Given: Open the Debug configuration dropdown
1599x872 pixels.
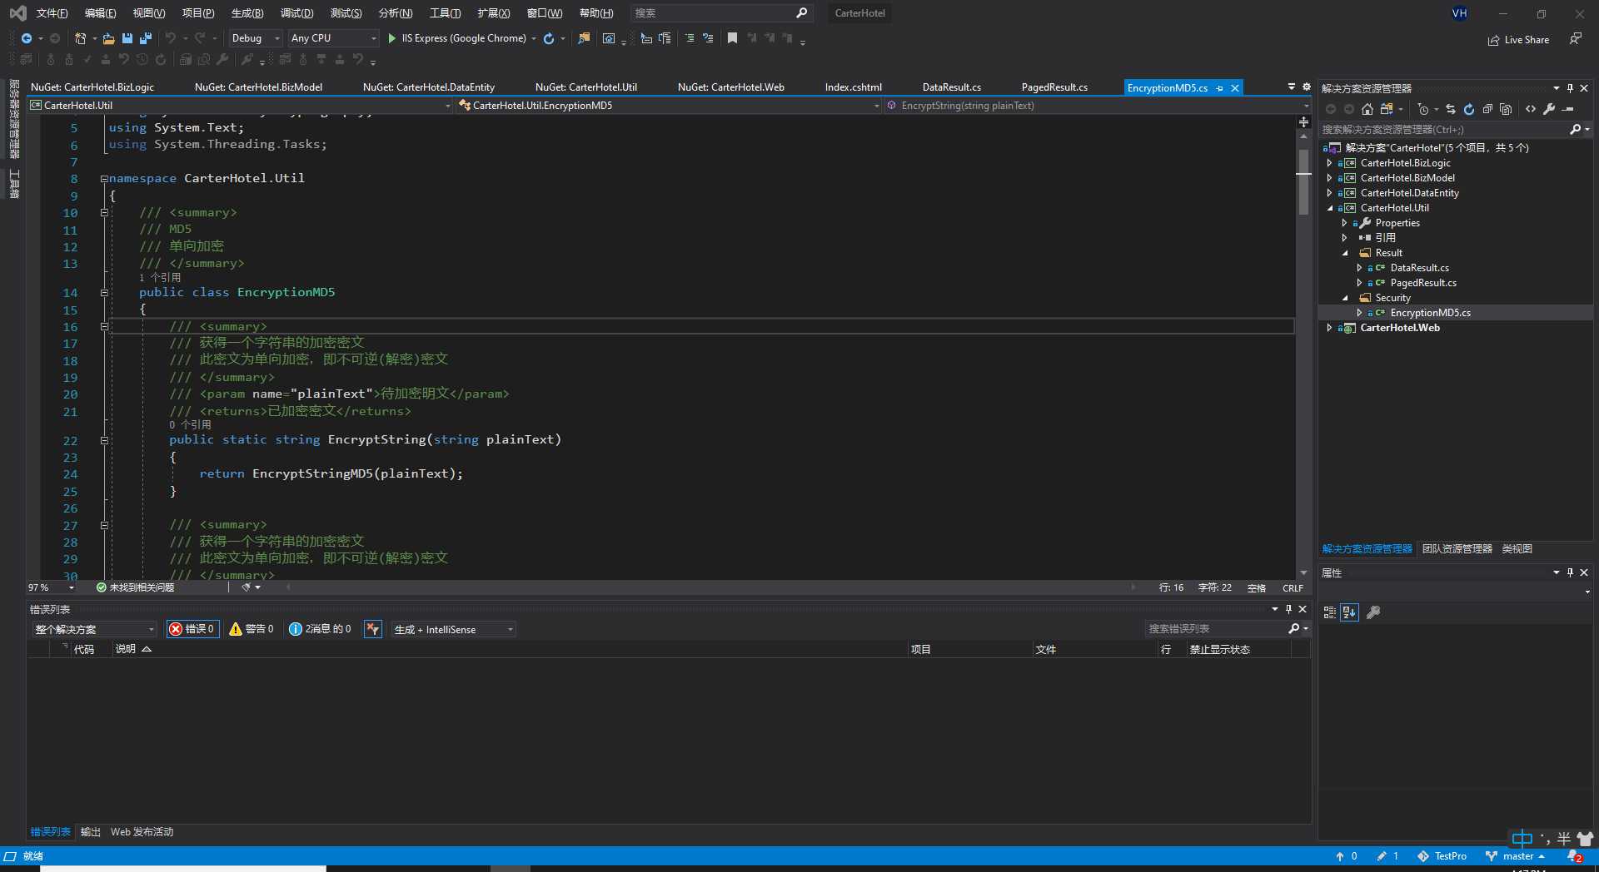Looking at the screenshot, I should pos(255,38).
